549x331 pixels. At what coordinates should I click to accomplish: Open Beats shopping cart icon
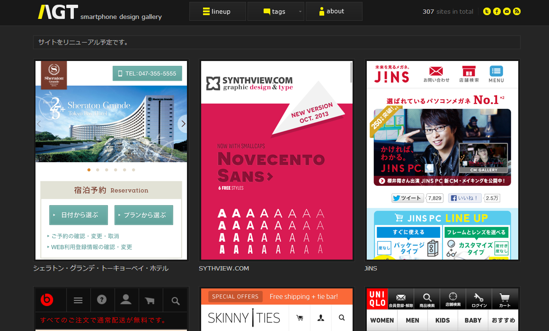click(150, 300)
